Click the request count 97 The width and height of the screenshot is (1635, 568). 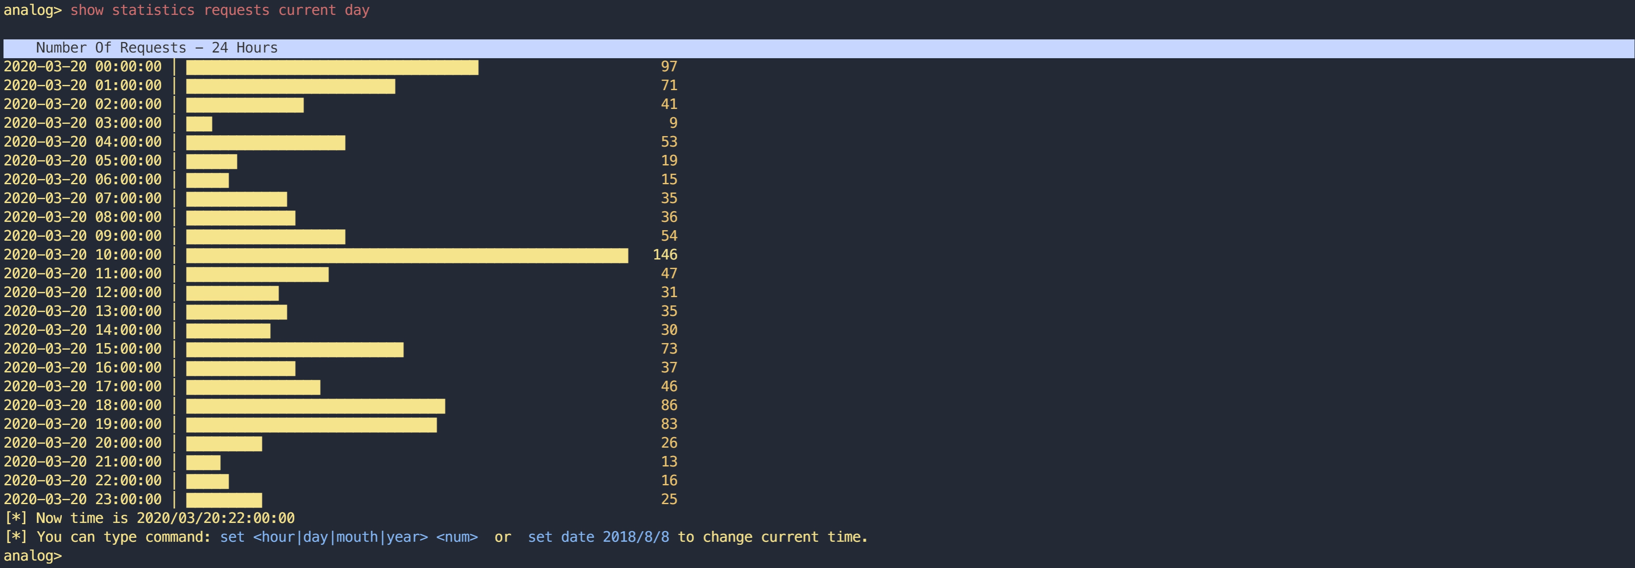click(x=668, y=67)
